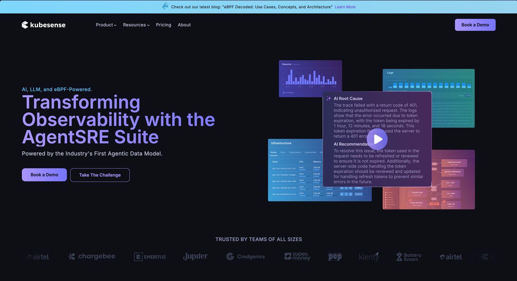The height and width of the screenshot is (281, 517).
Task: Click the gke-dev-default-pool-24c node row
Action: click(x=297, y=168)
